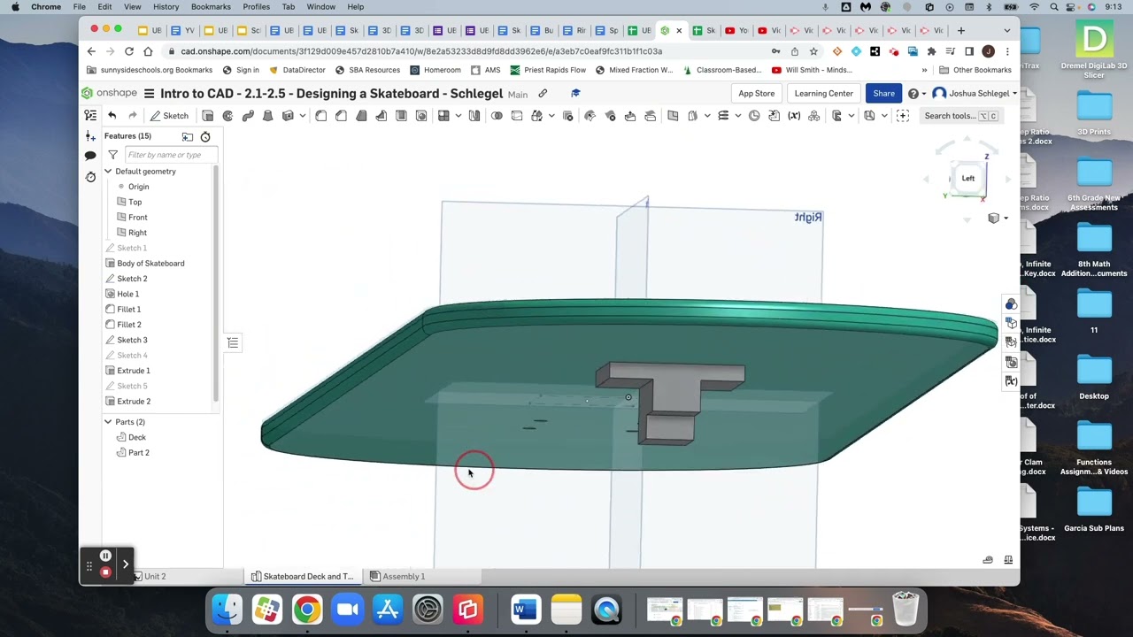Image resolution: width=1133 pixels, height=637 pixels.
Task: Toggle the feature list collapse handle
Action: pos(233,343)
